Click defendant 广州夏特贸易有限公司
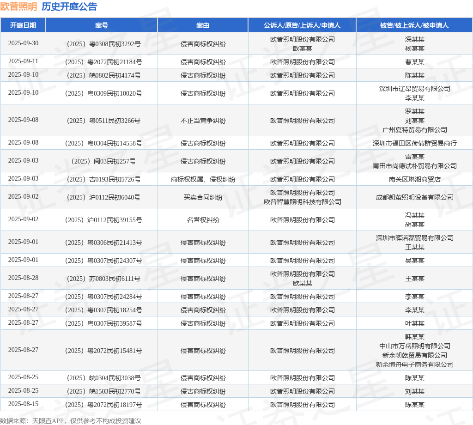The height and width of the screenshot is (425, 473). (x=414, y=130)
